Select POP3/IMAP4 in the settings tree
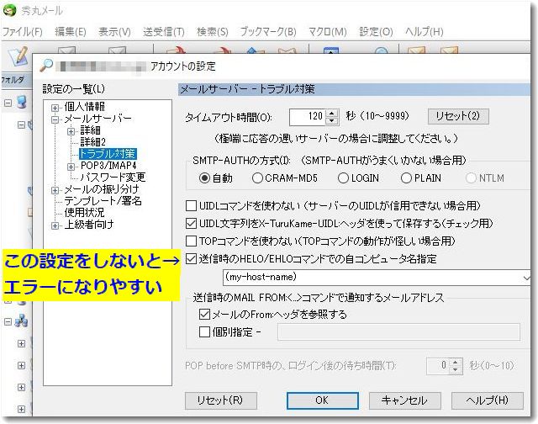The width and height of the screenshot is (538, 424). (108, 166)
